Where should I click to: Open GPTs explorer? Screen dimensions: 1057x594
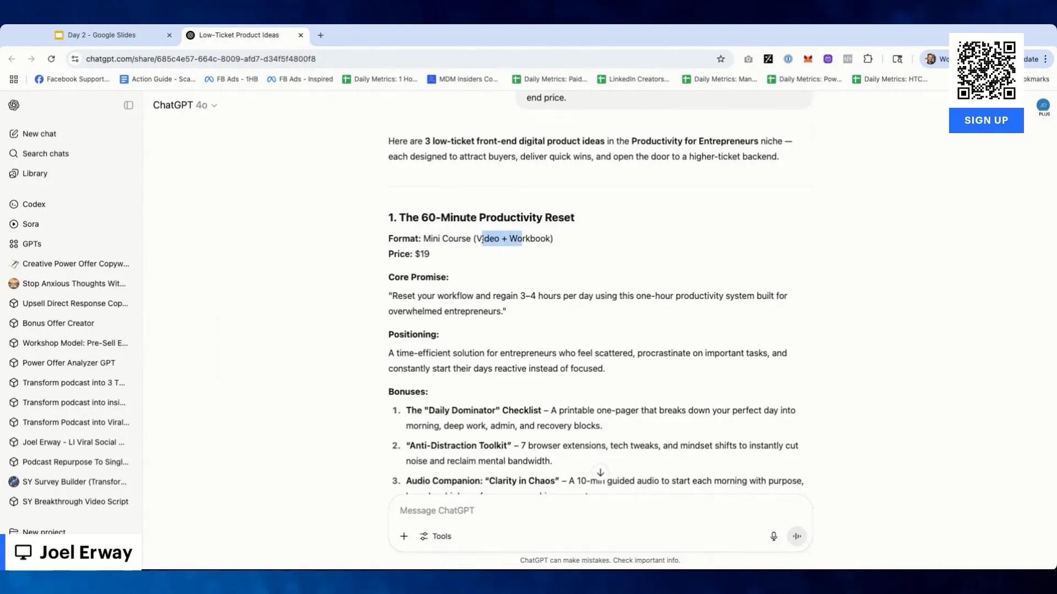[x=31, y=244]
